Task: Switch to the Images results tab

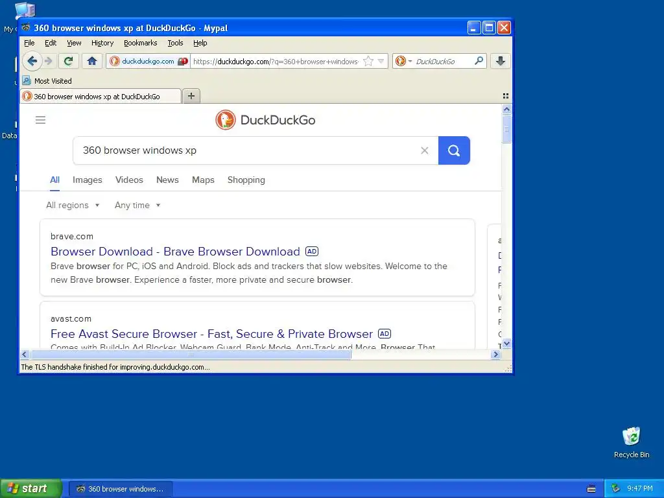Action: [x=88, y=180]
